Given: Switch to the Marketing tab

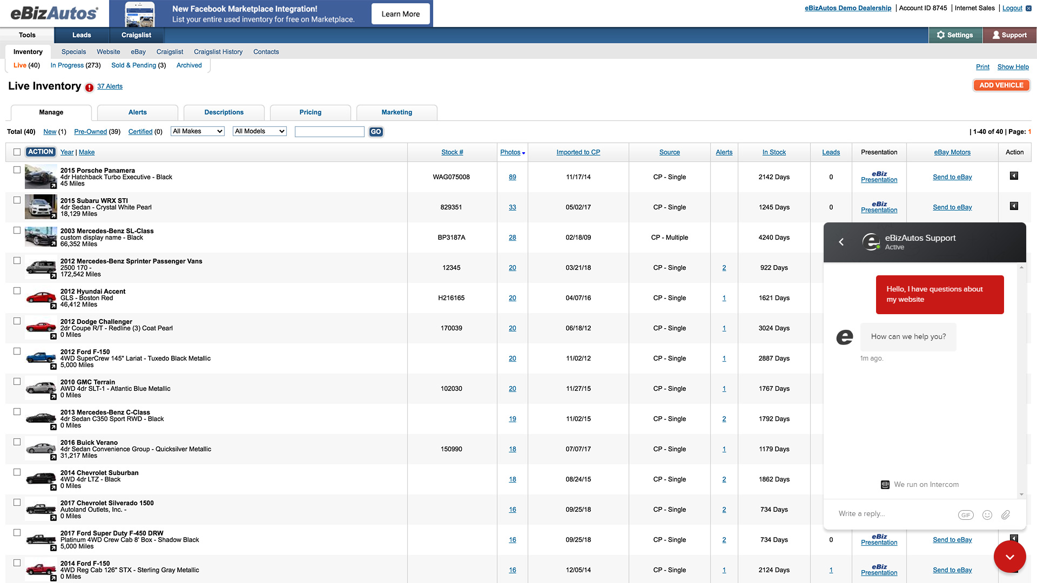Looking at the screenshot, I should (x=397, y=112).
